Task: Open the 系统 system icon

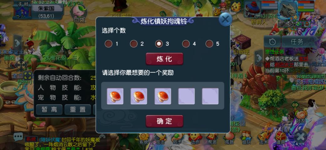Action: pyautogui.click(x=144, y=139)
